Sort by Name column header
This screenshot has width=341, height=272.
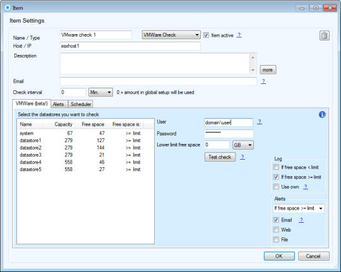[30, 124]
